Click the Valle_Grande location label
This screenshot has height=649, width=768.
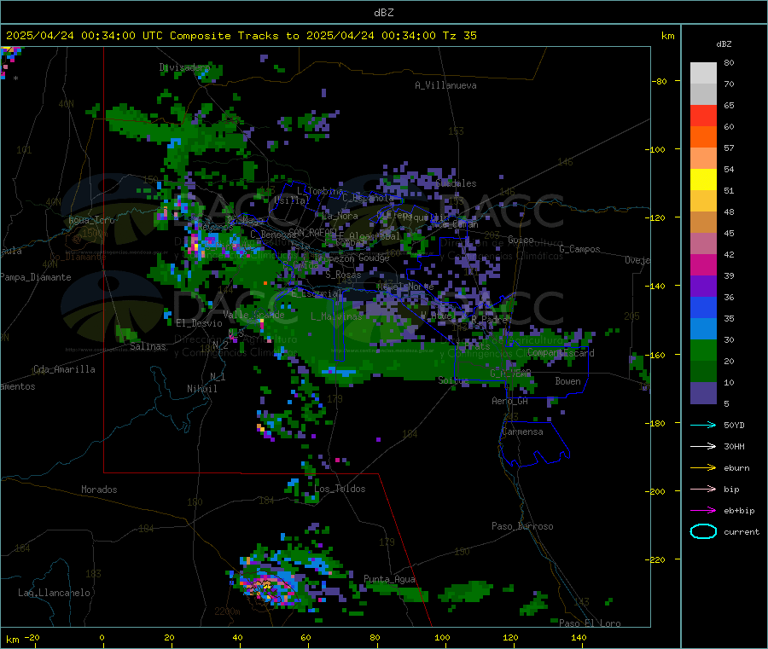[x=253, y=315]
